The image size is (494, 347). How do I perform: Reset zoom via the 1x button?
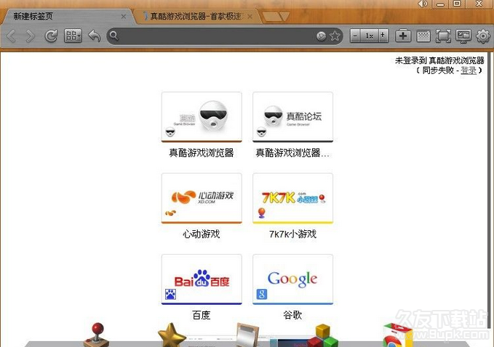(x=370, y=36)
